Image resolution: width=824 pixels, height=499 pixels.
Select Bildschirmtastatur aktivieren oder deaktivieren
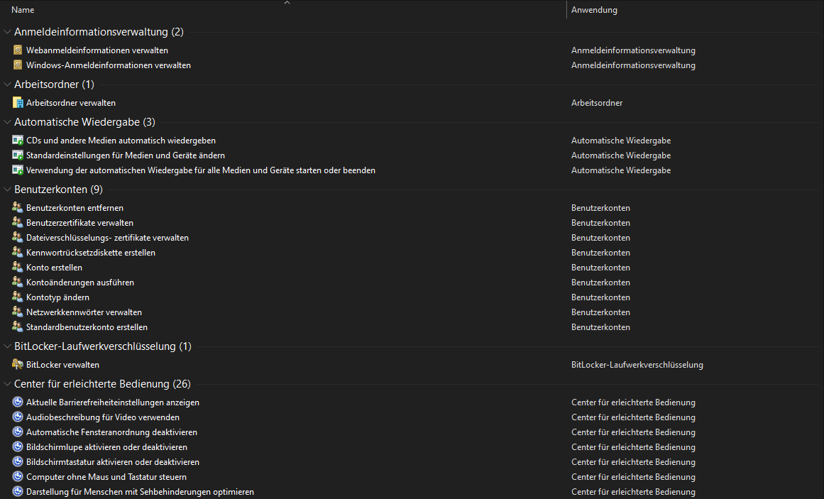pyautogui.click(x=113, y=462)
